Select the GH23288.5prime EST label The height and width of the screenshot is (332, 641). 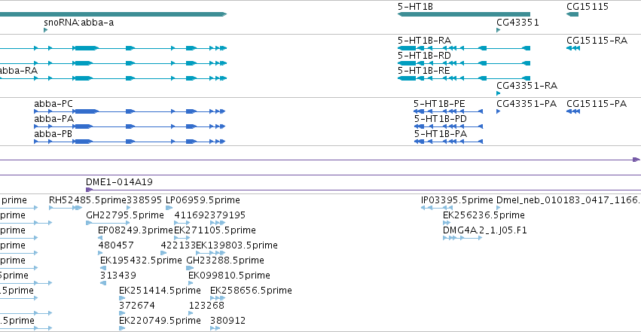click(x=225, y=260)
